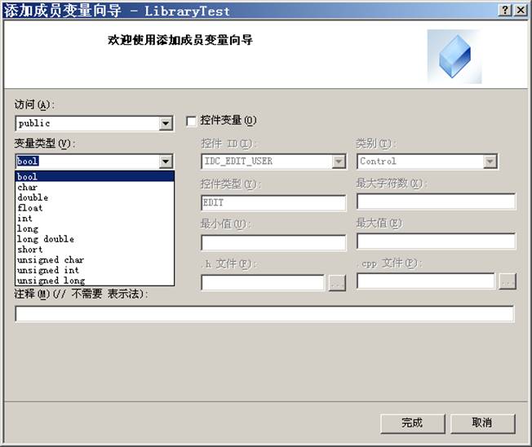Click the 完成 finish button
This screenshot has width=532, height=447.
pos(412,423)
